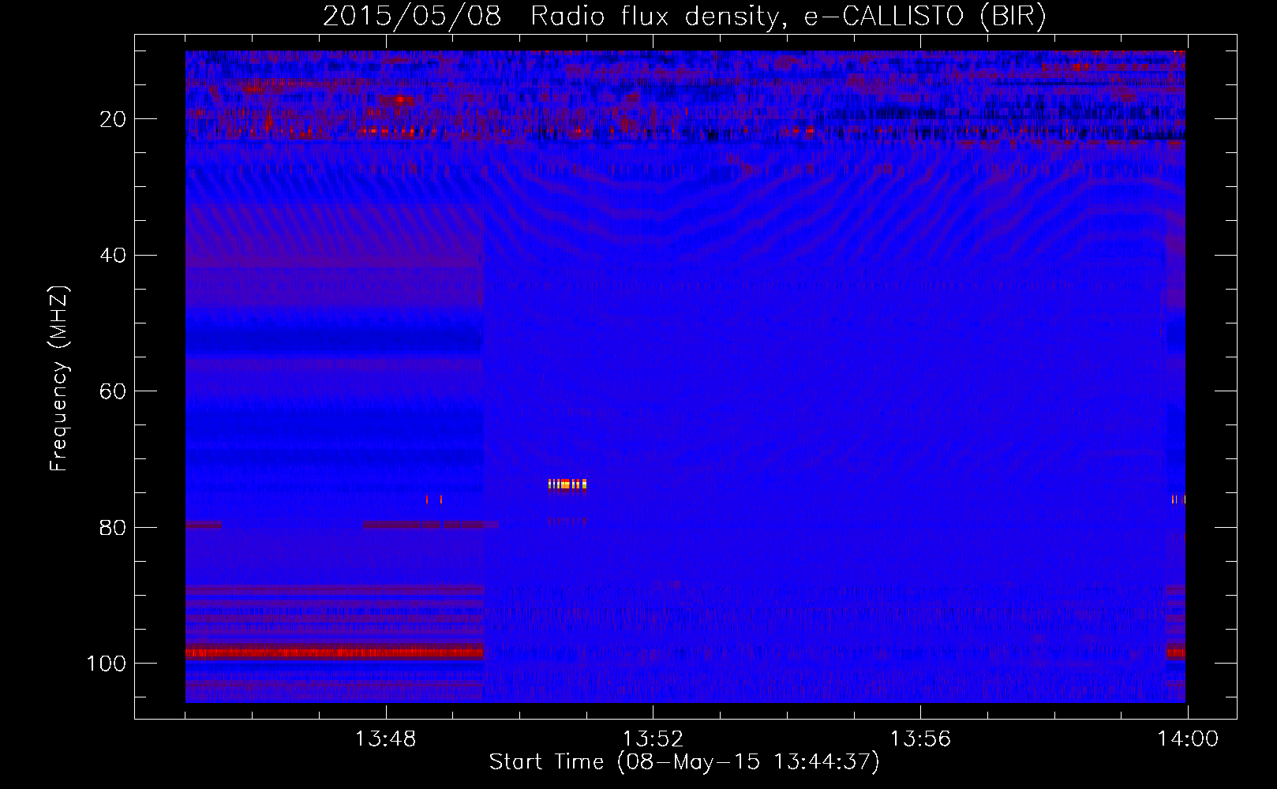Viewport: 1277px width, 789px height.
Task: Click the 40 MHz frequency tick label
Action: click(x=113, y=256)
